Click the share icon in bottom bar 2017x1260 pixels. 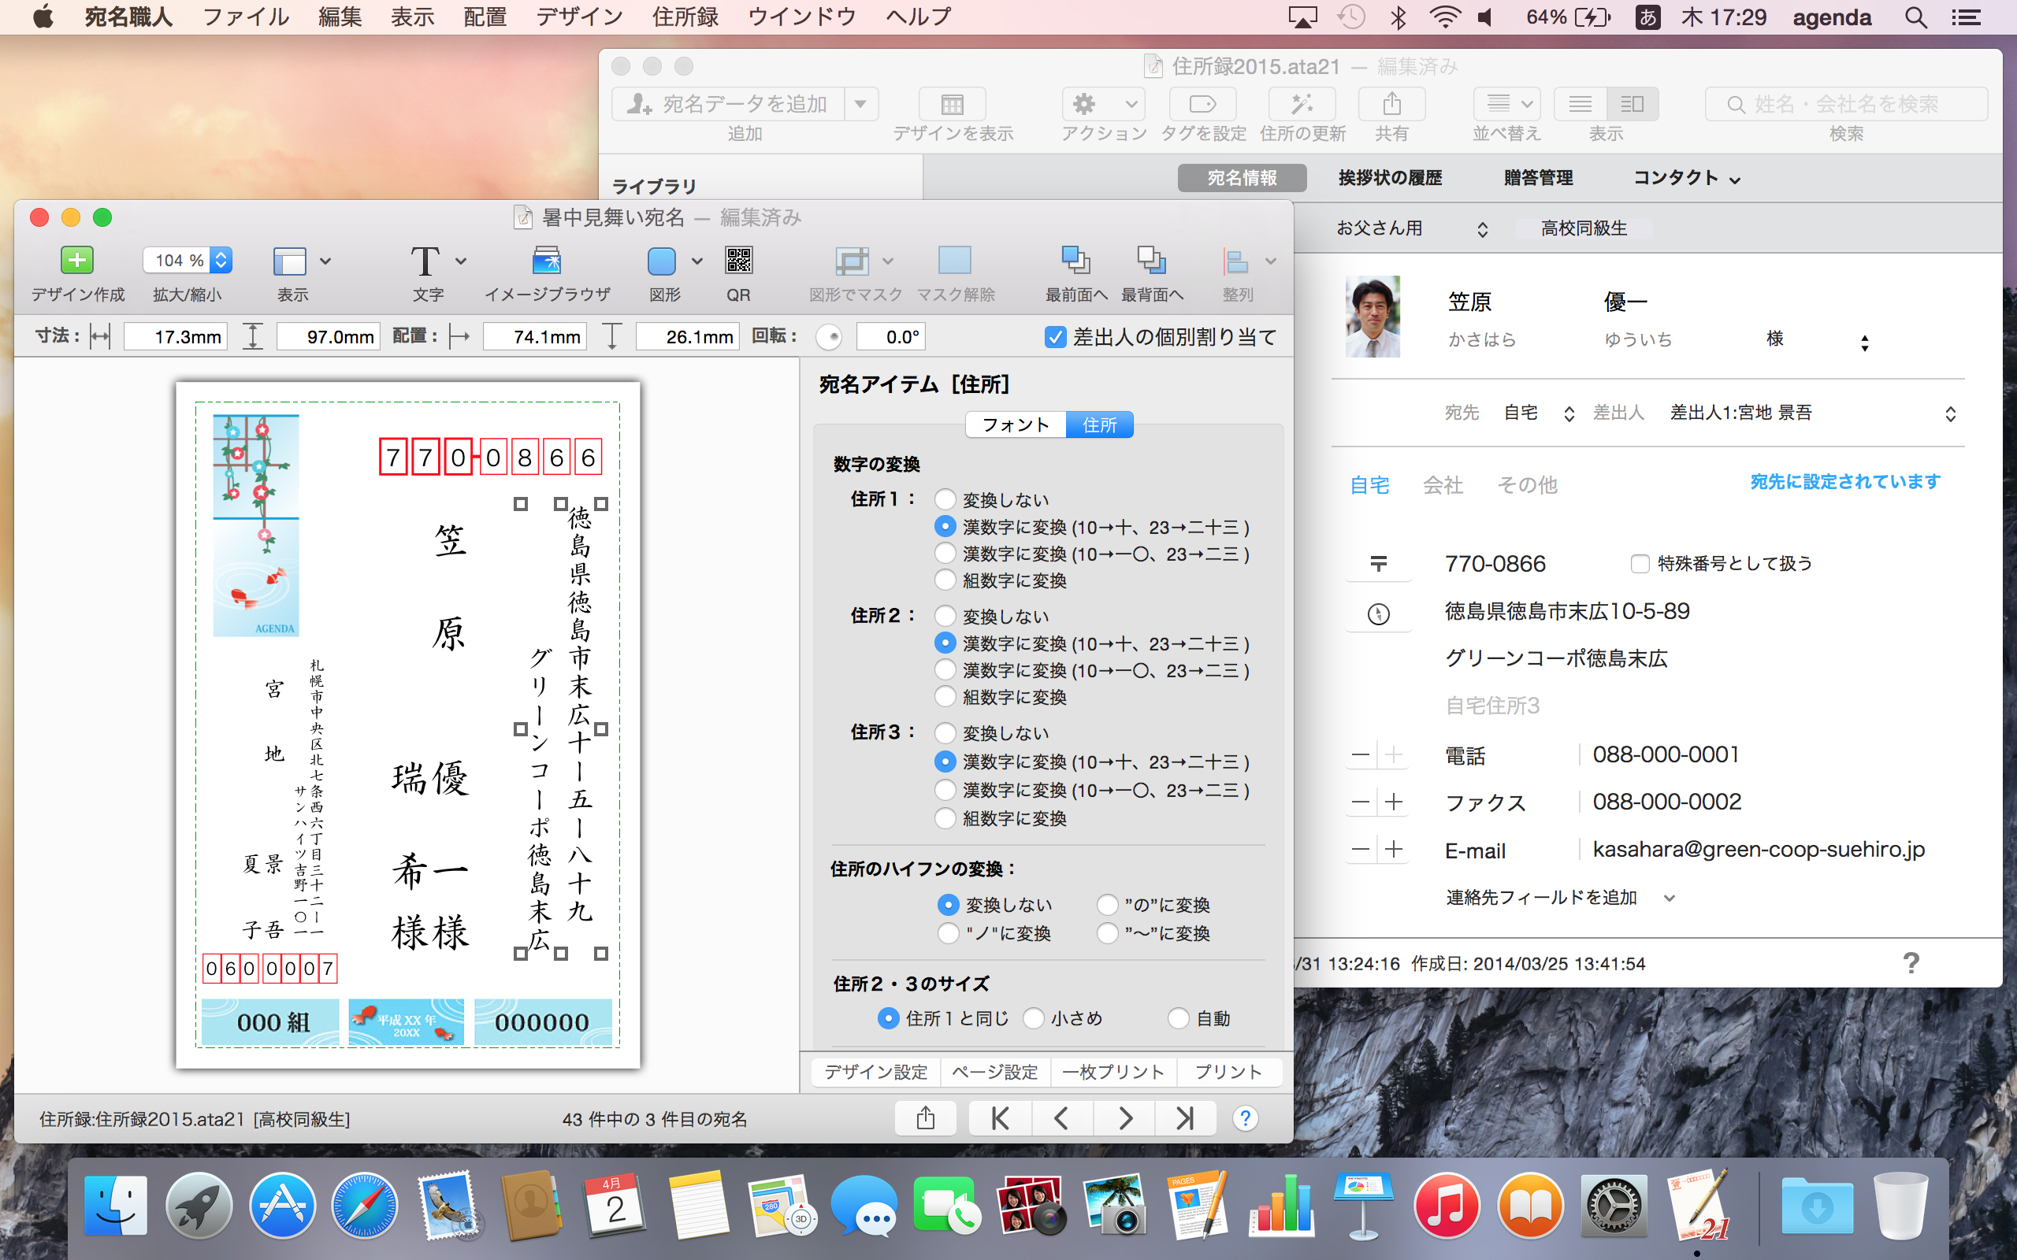tap(925, 1118)
